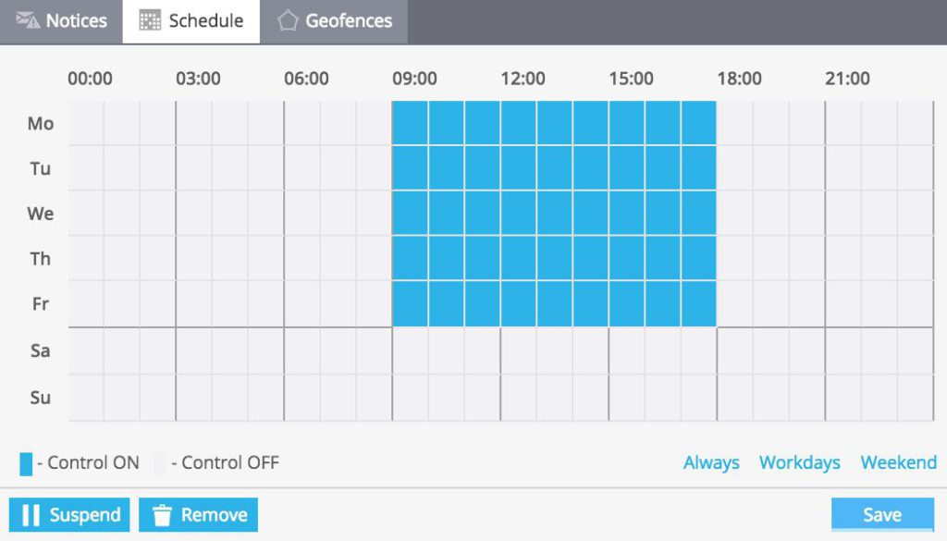Click the Notices tab envelope icon

(x=28, y=20)
